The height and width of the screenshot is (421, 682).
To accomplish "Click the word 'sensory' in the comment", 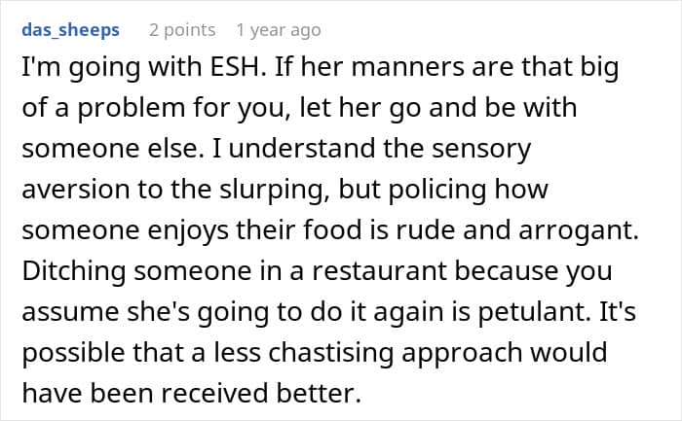I will click(481, 150).
